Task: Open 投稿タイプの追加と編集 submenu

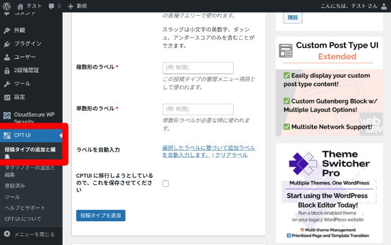Action: pyautogui.click(x=31, y=153)
